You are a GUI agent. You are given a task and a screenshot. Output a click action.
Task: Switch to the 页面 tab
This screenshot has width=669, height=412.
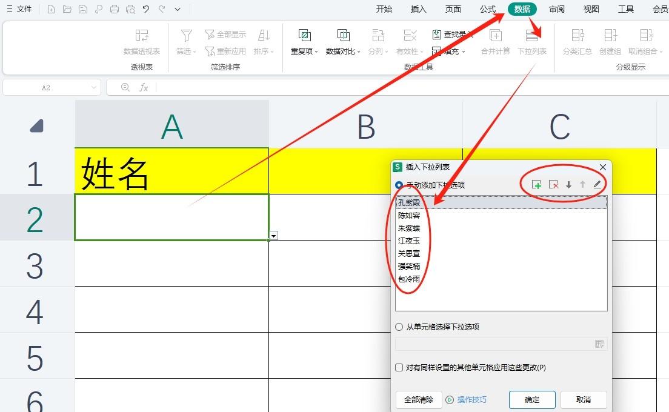[453, 9]
